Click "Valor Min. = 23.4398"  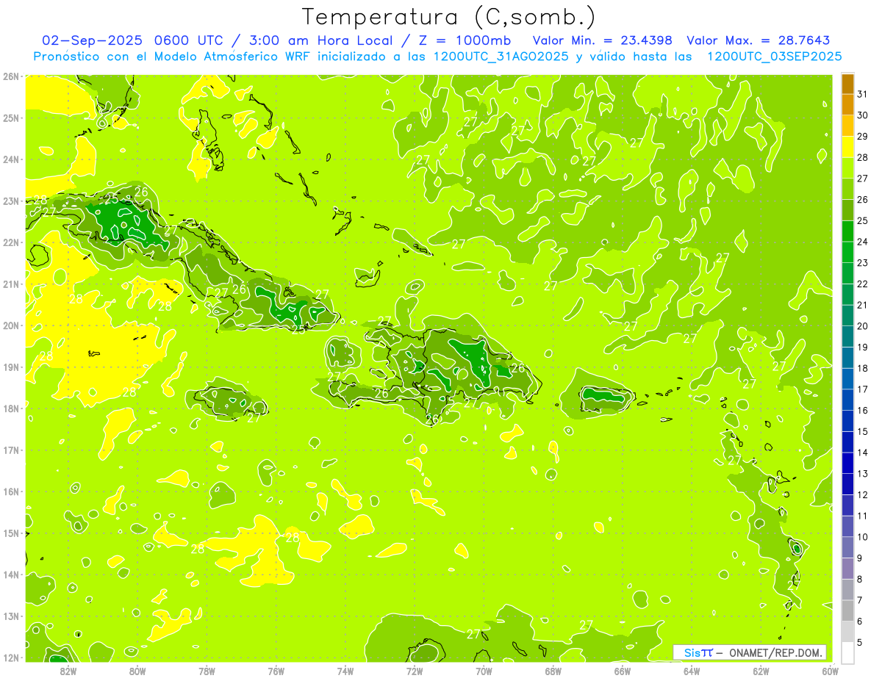(602, 40)
